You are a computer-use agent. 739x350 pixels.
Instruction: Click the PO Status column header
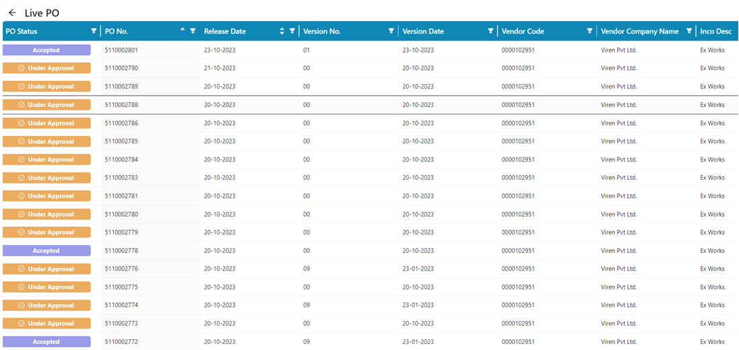(x=22, y=32)
